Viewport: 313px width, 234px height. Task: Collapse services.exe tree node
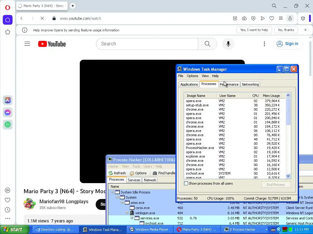tap(132, 218)
